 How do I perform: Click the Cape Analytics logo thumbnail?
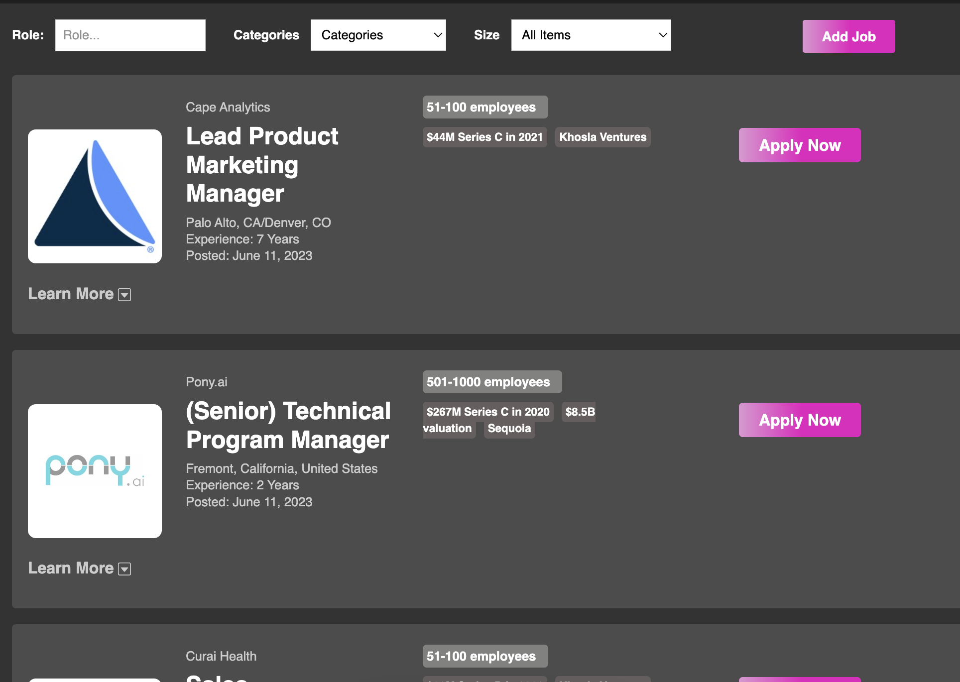pyautogui.click(x=95, y=196)
